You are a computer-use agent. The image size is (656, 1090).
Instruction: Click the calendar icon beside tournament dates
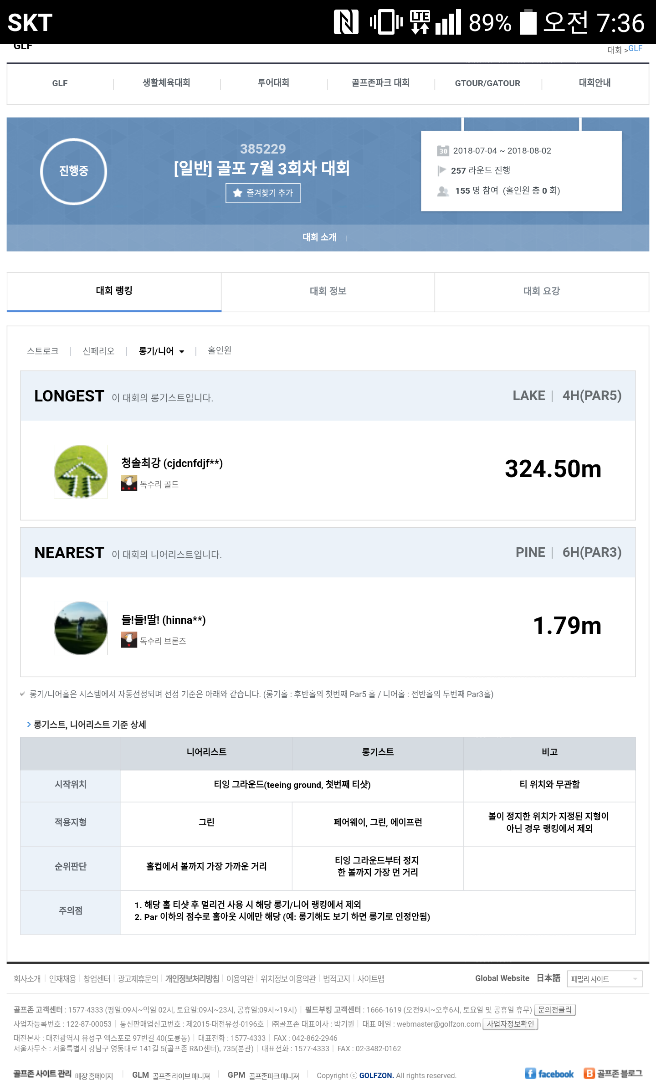coord(443,151)
